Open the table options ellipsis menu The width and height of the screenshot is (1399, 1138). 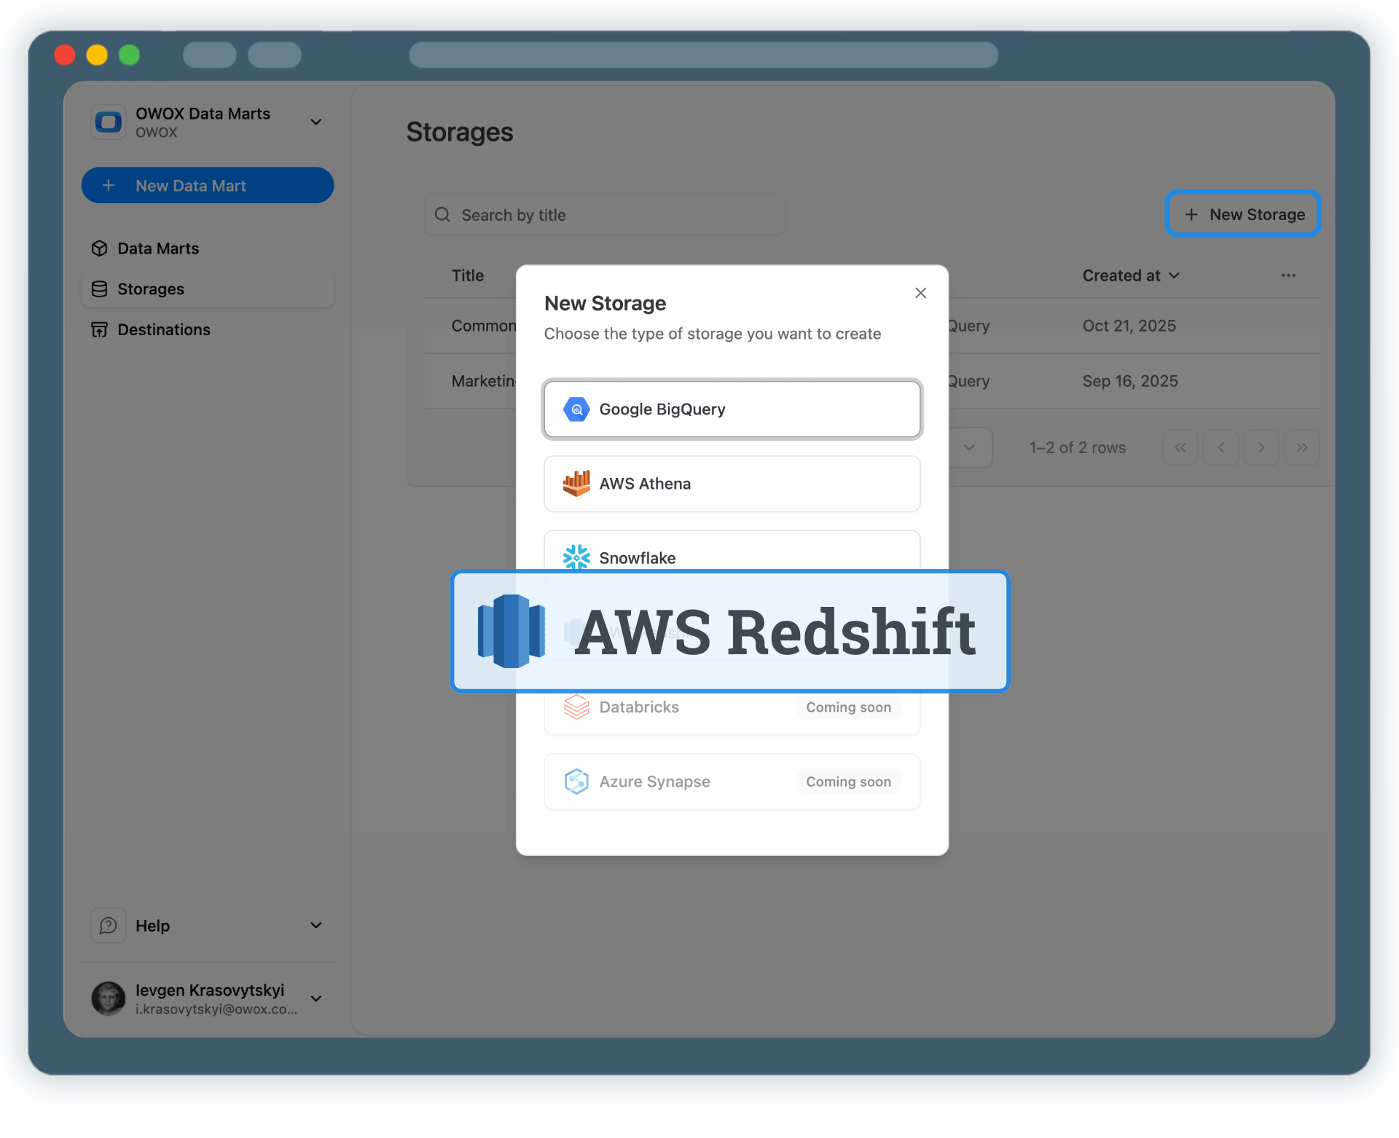(1288, 275)
